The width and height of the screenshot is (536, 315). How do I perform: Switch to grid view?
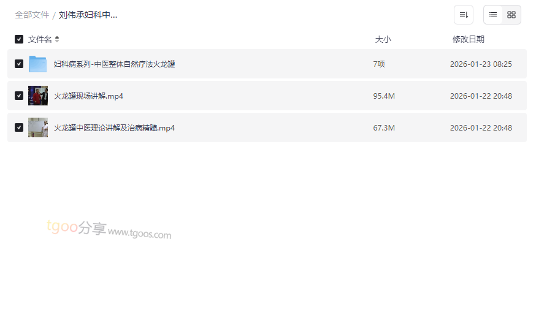[511, 15]
